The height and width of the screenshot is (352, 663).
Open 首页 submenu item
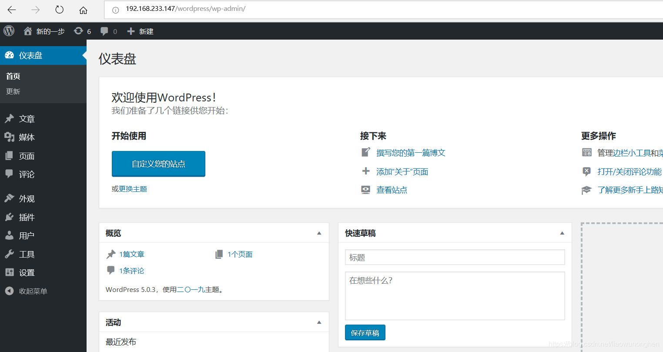[x=13, y=76]
